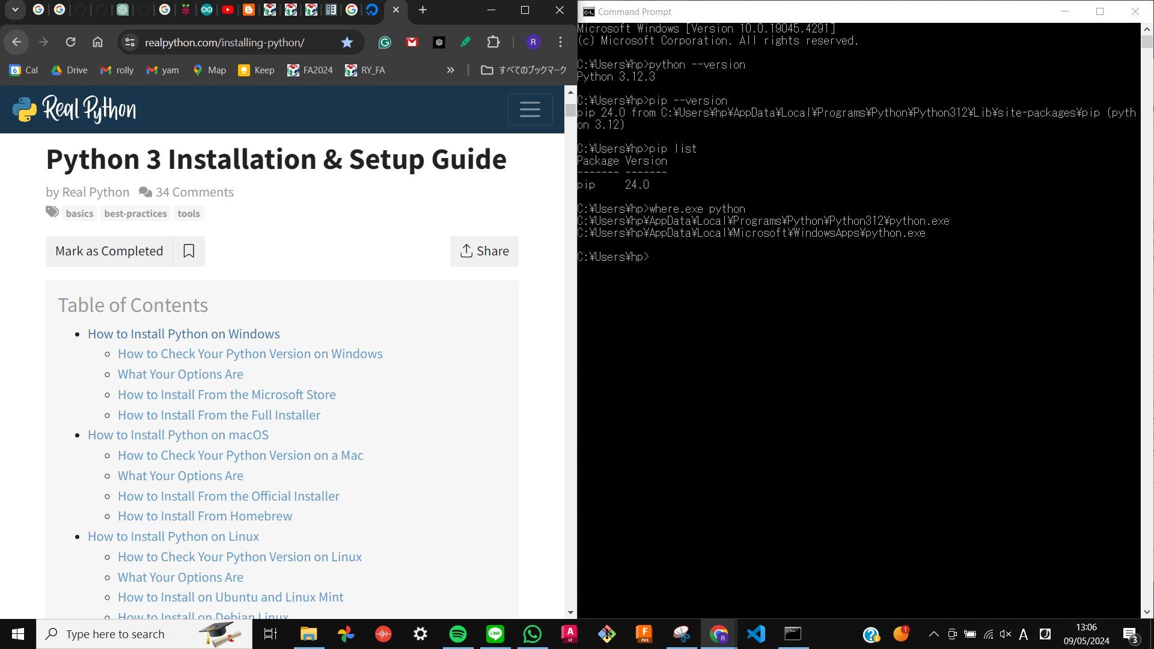The width and height of the screenshot is (1154, 649).
Task: Toggle the muted volume tray icon
Action: (1006, 634)
